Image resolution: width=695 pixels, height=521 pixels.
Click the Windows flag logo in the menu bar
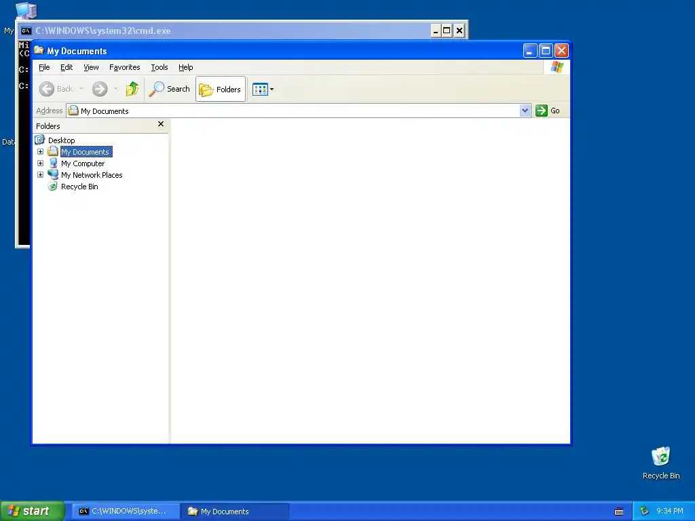tap(557, 67)
